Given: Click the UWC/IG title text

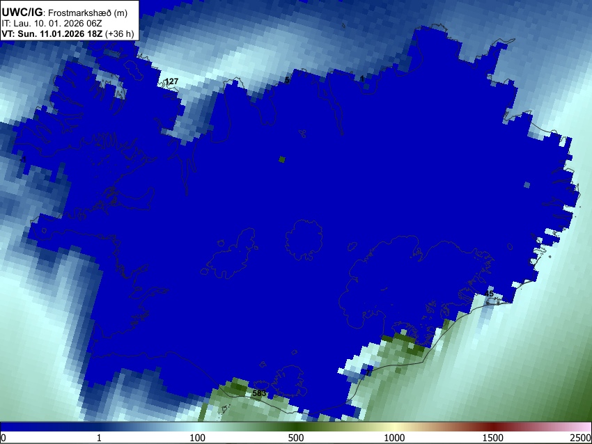Looking at the screenshot, I should click(x=22, y=12).
